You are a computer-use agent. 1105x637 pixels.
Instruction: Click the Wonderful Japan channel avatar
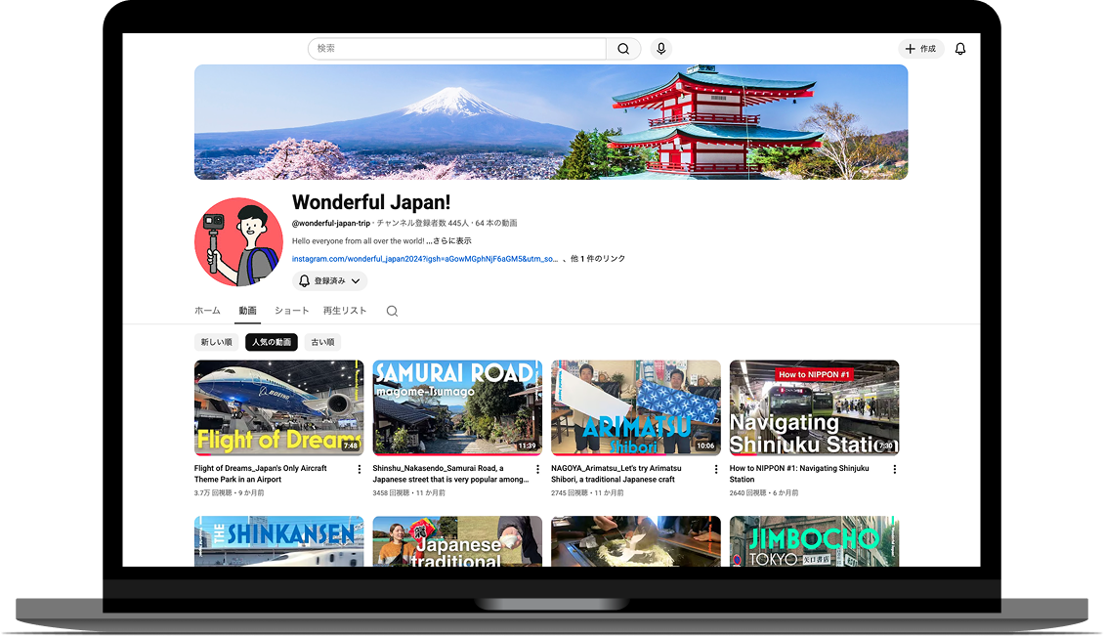[x=238, y=241]
